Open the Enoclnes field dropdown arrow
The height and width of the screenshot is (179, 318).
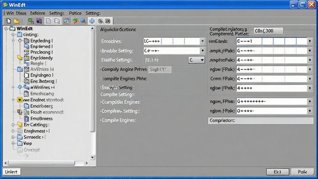(x=202, y=41)
